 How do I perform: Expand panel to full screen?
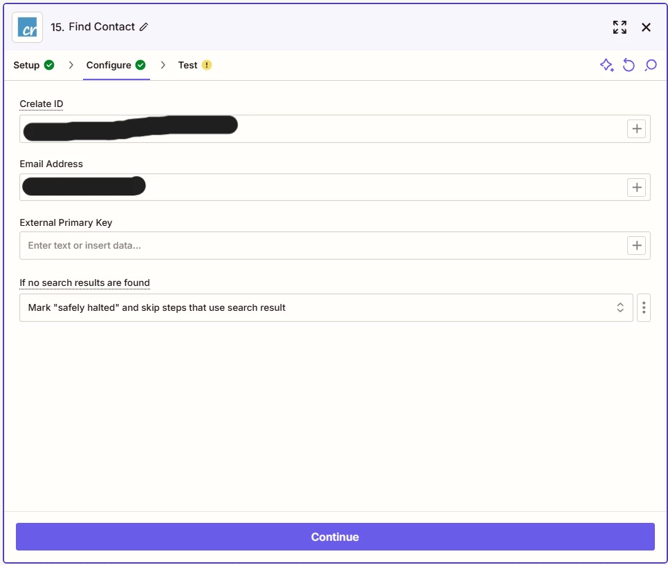620,27
